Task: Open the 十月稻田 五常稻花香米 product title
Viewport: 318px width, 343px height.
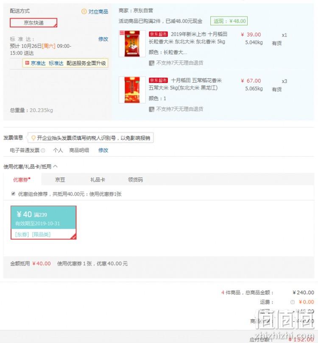Action: 185,84
